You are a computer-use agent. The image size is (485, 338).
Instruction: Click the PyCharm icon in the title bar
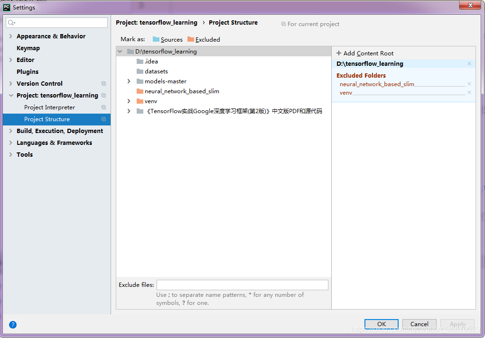[7, 7]
